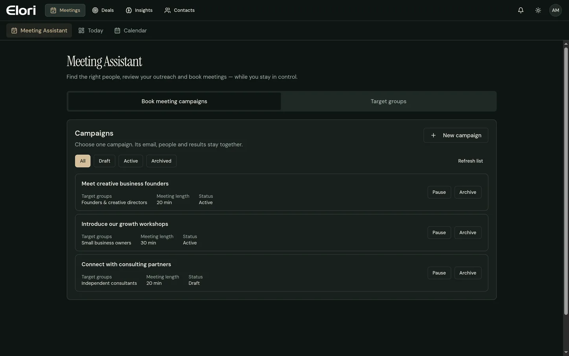This screenshot has height=356, width=569.
Task: Click the scrollbar up arrow
Action: (566, 44)
